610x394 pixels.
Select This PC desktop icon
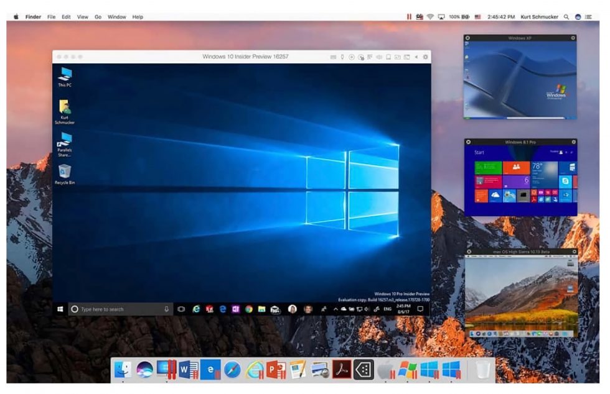point(65,77)
